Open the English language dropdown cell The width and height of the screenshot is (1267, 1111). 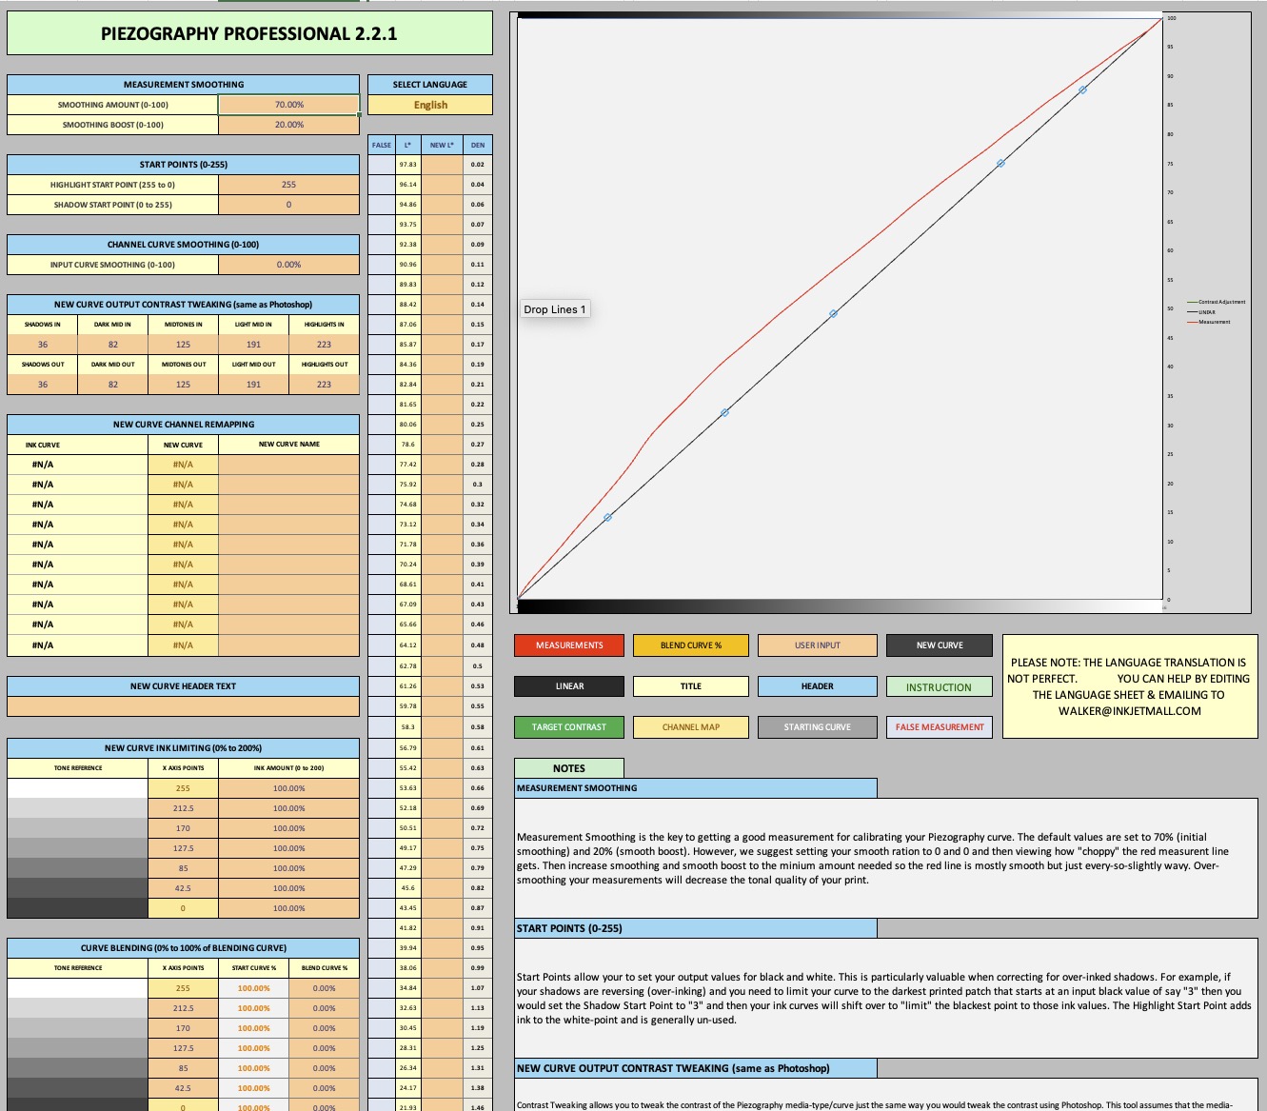[x=430, y=105]
